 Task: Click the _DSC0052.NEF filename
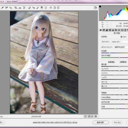pyautogui.click(x=36, y=116)
